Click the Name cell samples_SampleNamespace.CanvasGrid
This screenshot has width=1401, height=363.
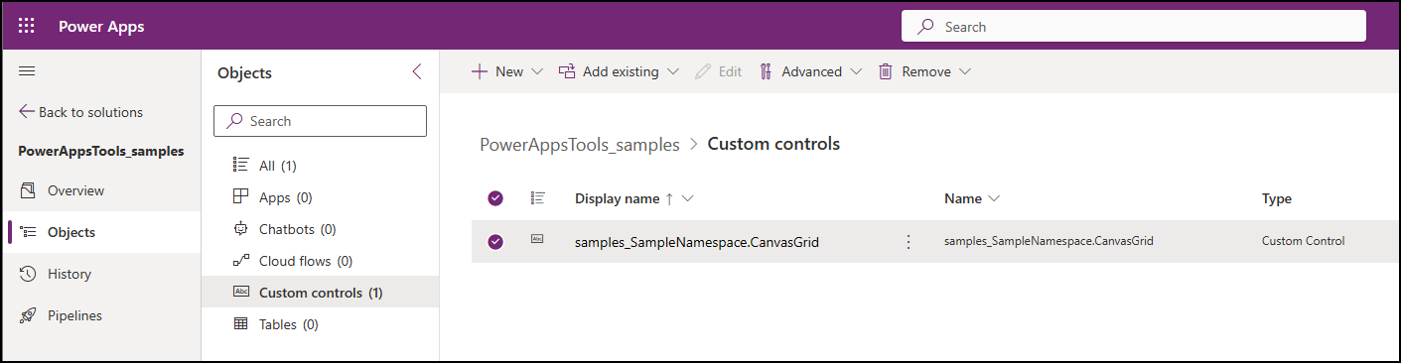(1049, 241)
